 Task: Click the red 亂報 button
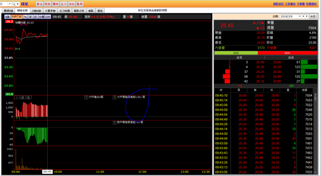coord(80,4)
